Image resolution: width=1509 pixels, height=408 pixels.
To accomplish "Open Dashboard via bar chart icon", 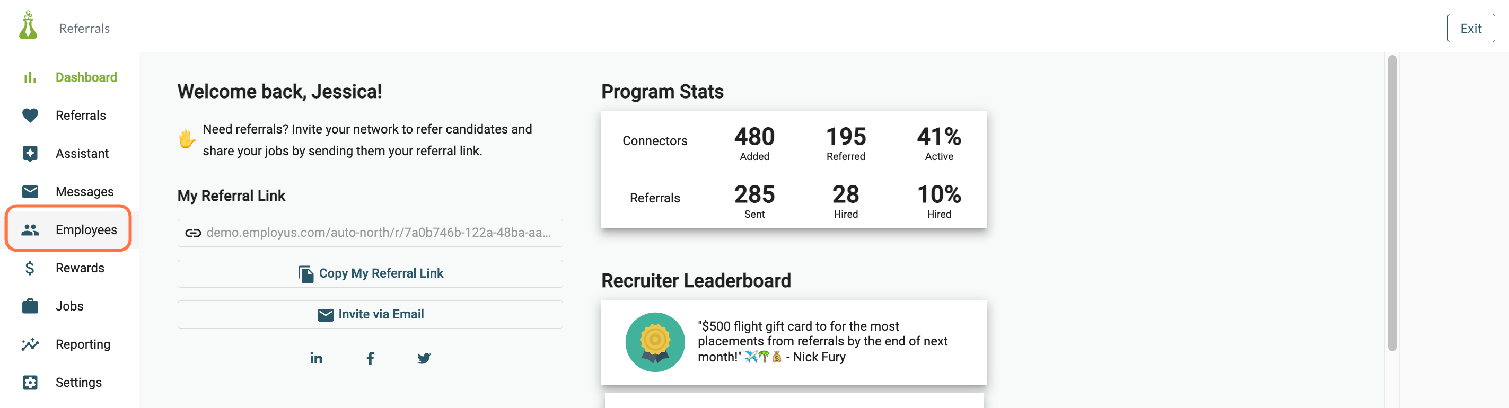I will (x=30, y=77).
